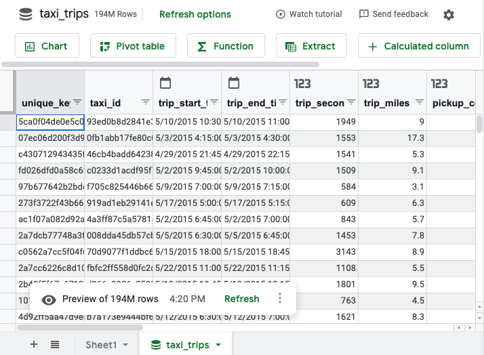Viewport: 484px width, 355px height.
Task: Add a Calculated column
Action: coord(418,46)
